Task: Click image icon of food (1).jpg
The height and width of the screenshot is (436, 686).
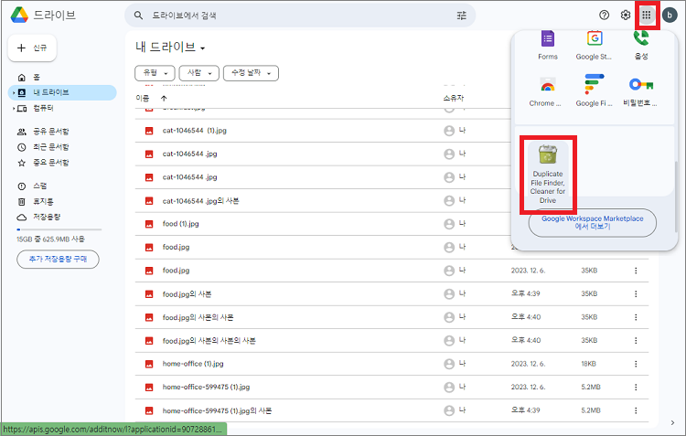Action: pos(149,224)
